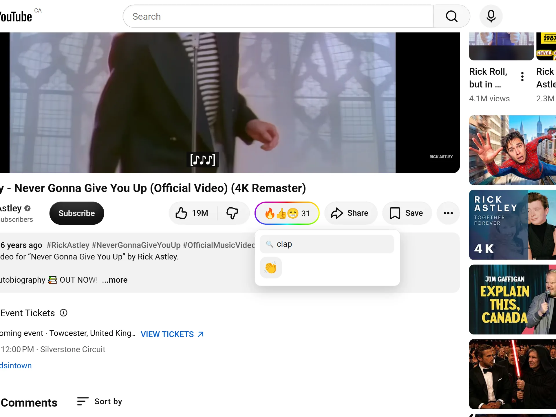556x417 pixels.
Task: Click the emoji search field containing clap
Action: [x=327, y=244]
